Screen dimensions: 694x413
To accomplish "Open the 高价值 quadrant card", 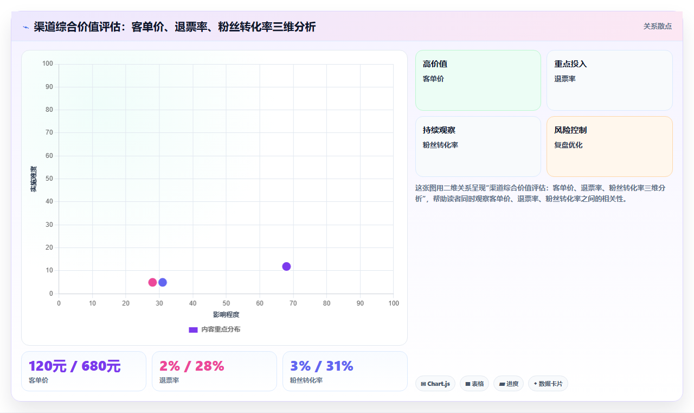I will 478,80.
